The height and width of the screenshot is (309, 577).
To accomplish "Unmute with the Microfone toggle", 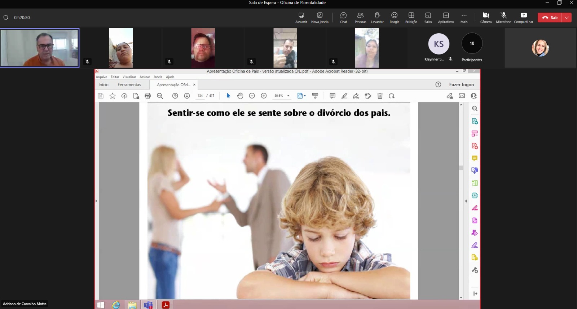I will coord(503,17).
